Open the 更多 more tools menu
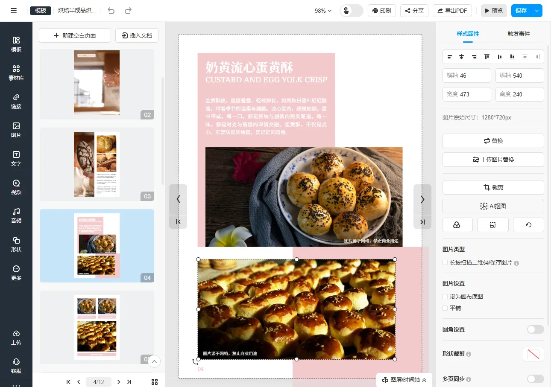The width and height of the screenshot is (551, 387). pyautogui.click(x=16, y=273)
